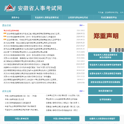Open 安徽省人事考试考务工作规则 link
Viewport: 124px width, 124px height.
click(x=63, y=103)
